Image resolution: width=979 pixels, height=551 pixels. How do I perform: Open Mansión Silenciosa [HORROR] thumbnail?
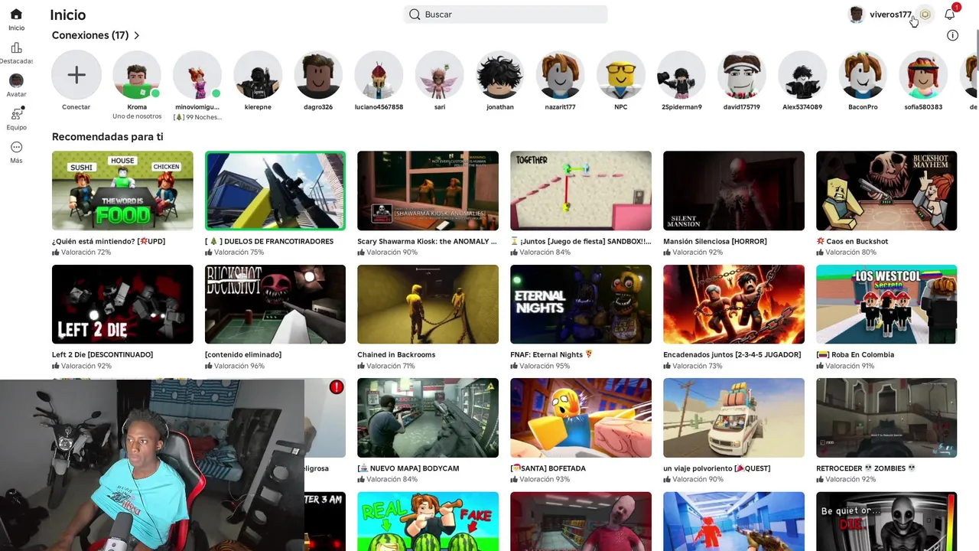click(733, 191)
